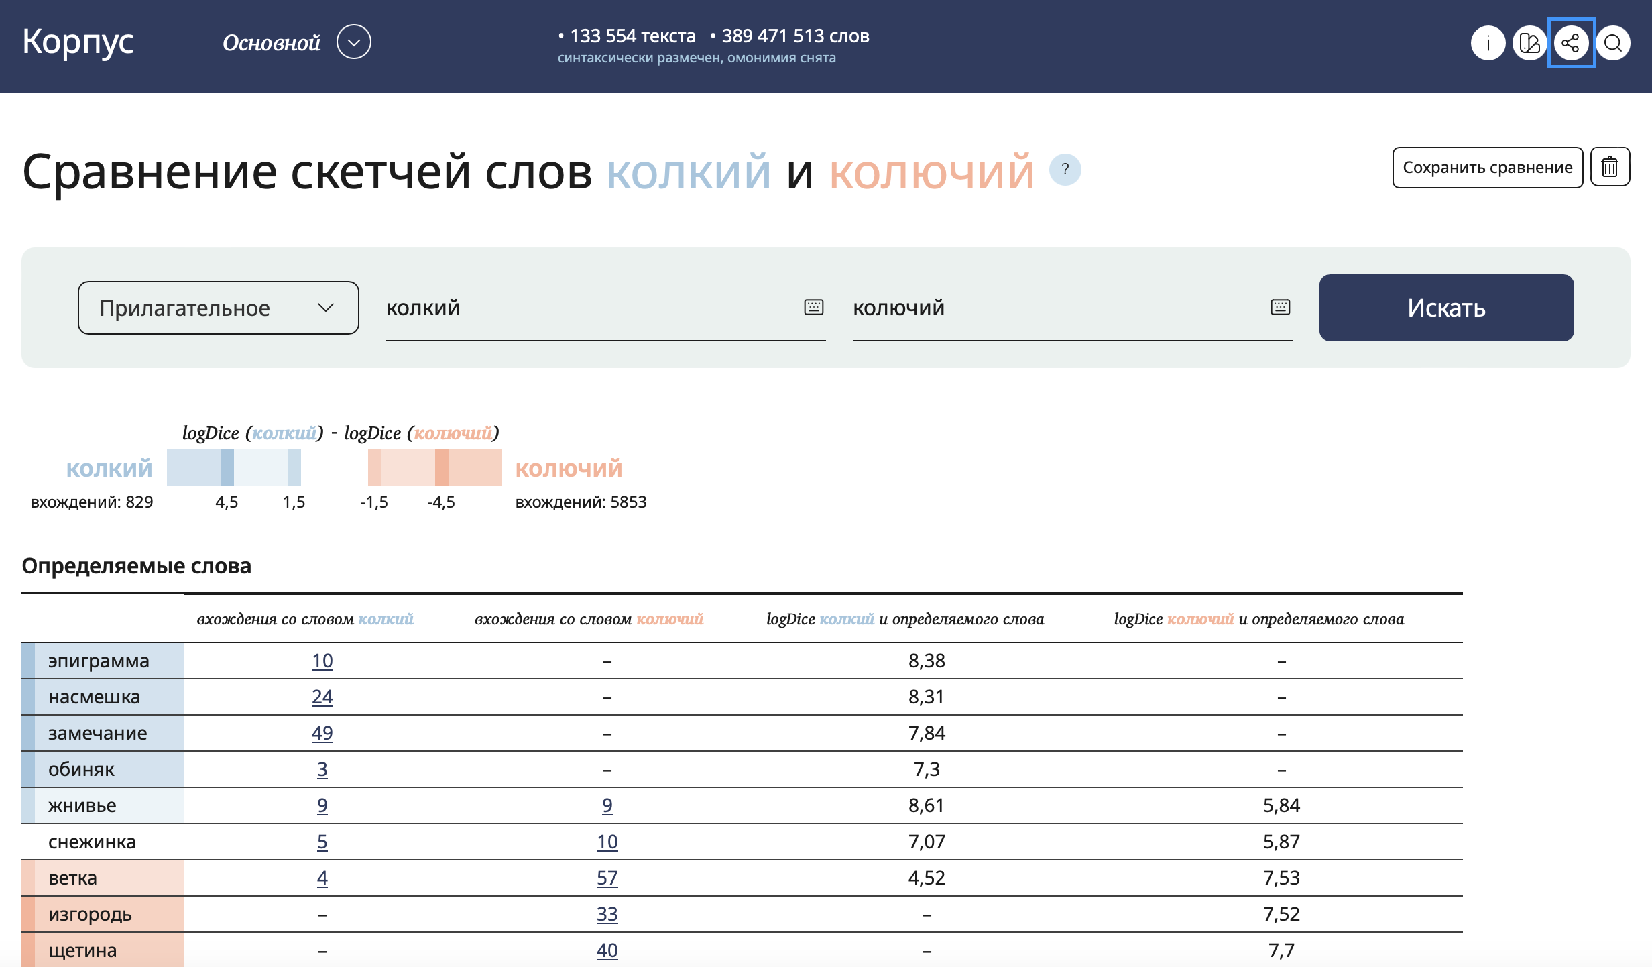Open 49 occurrences for замечание
This screenshot has height=967, width=1652.
pos(322,733)
